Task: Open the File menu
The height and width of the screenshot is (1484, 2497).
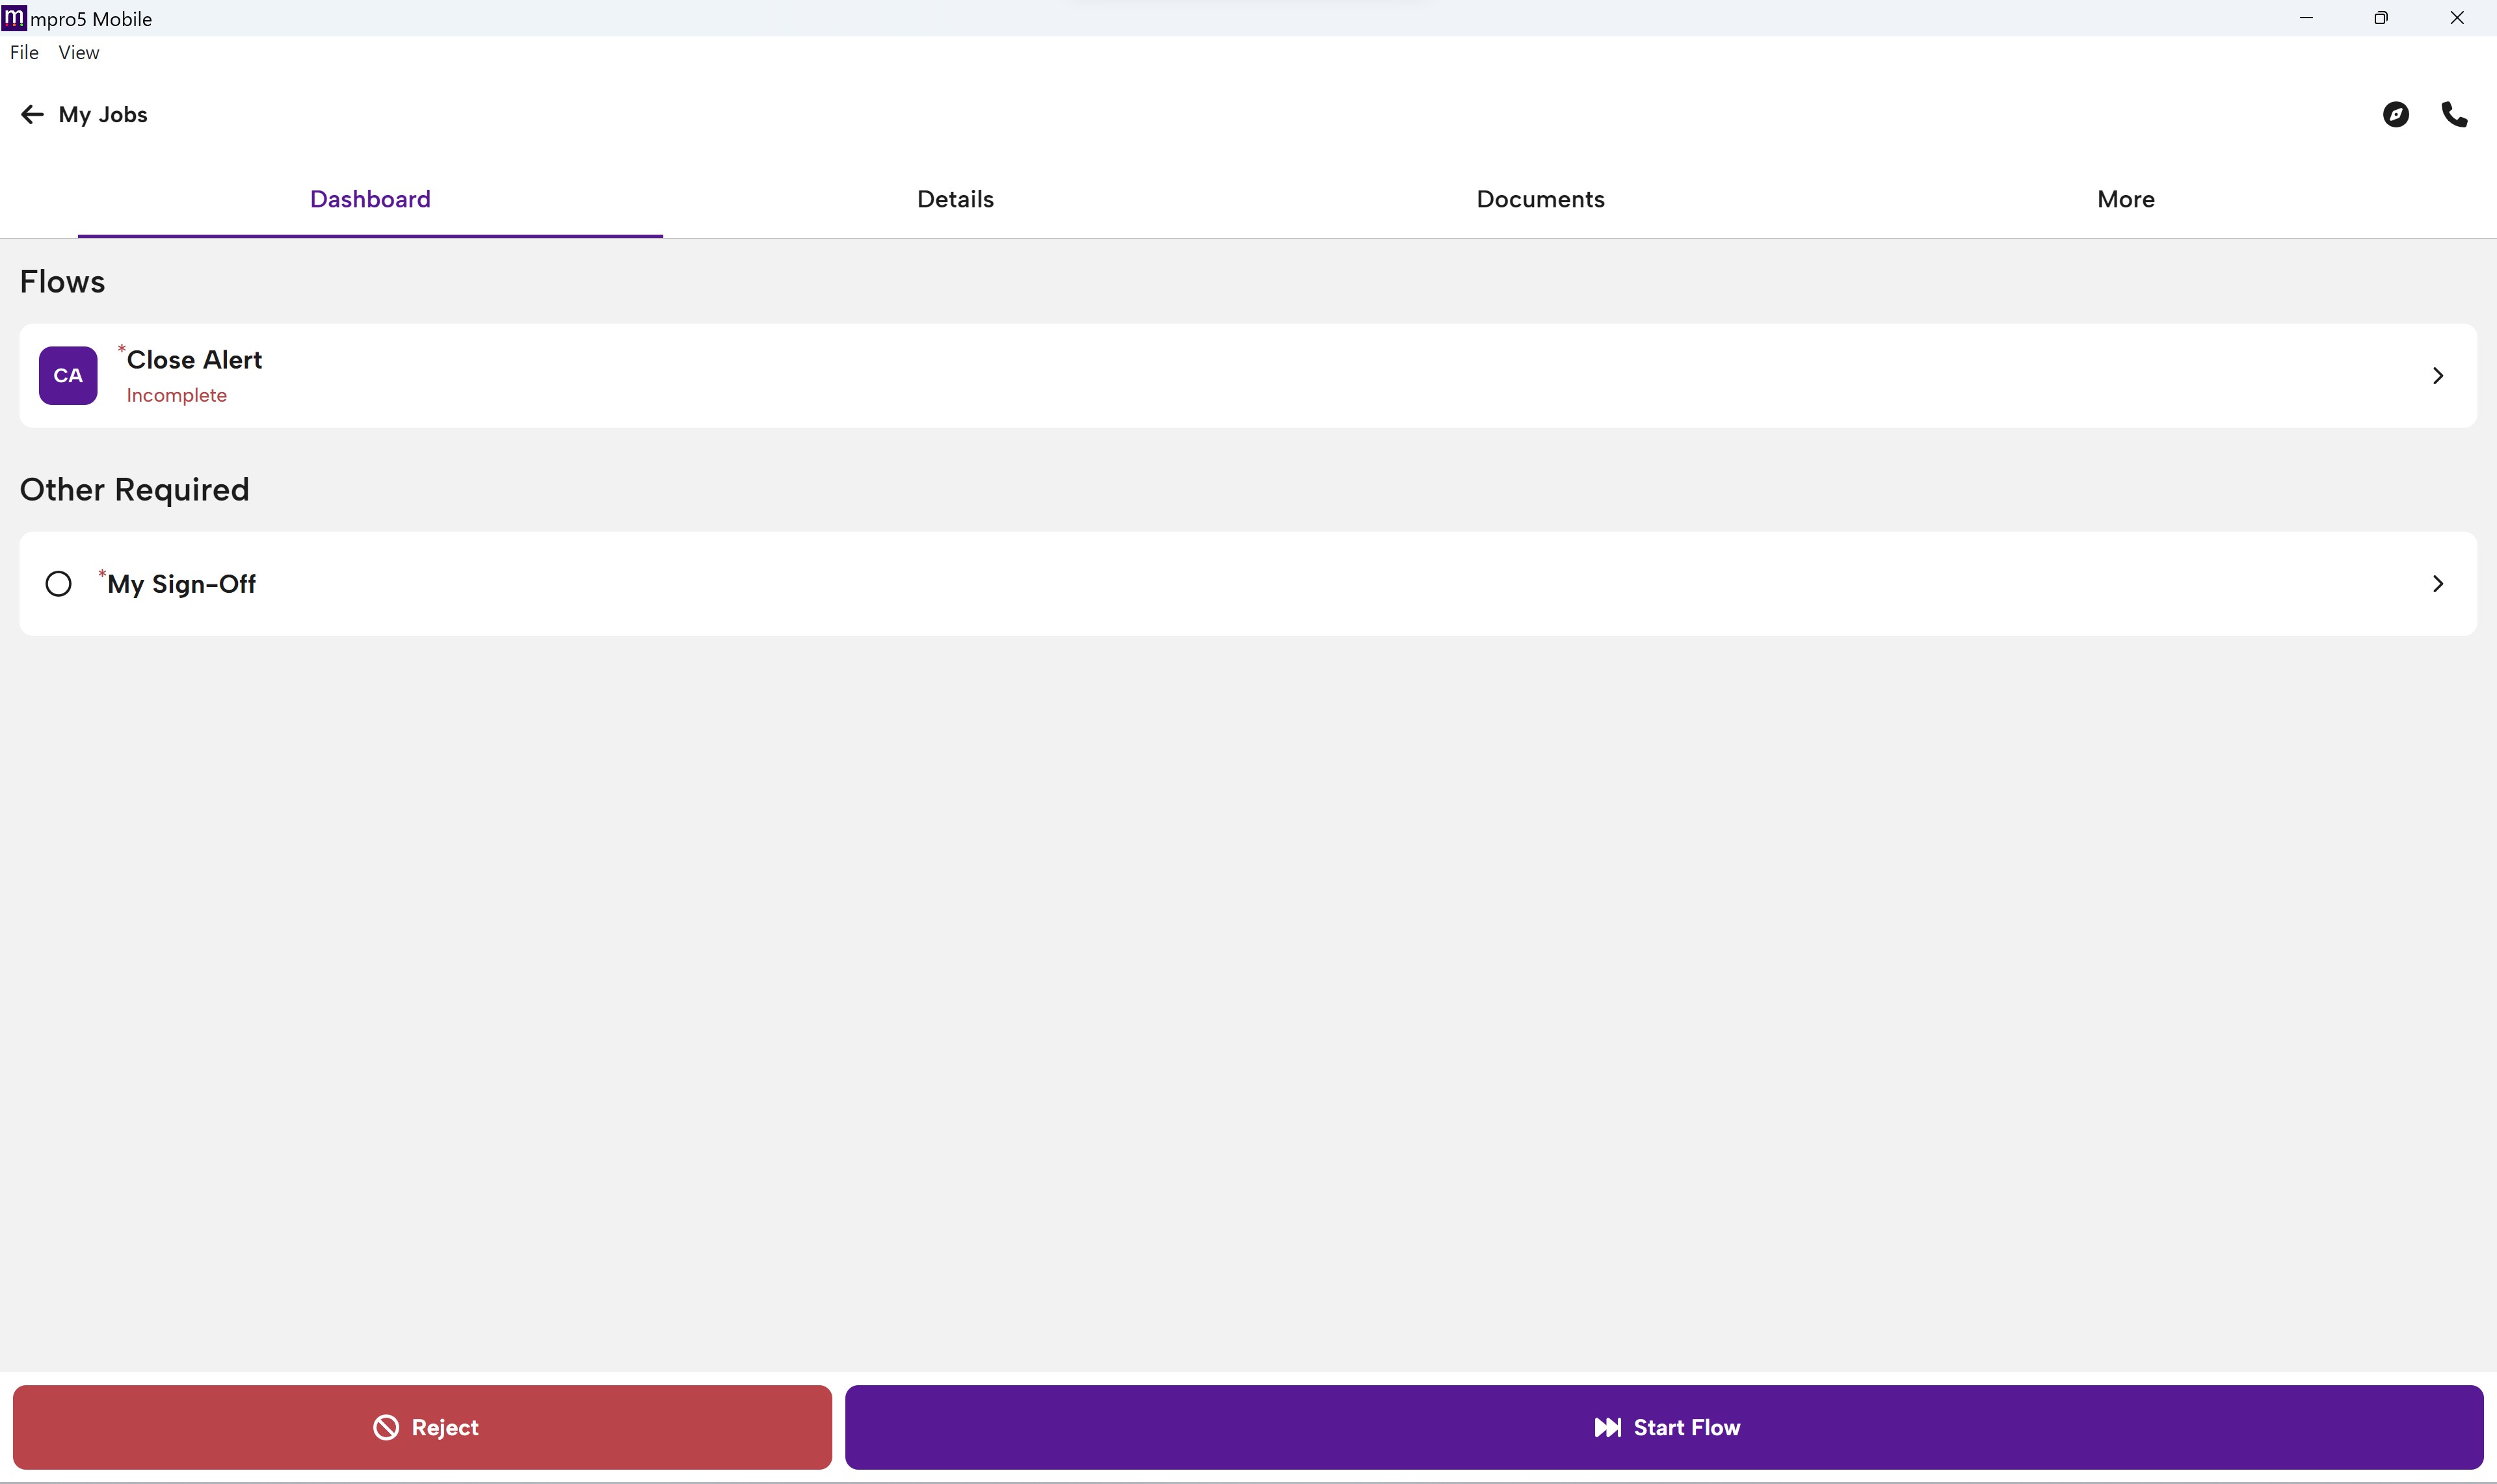Action: point(24,53)
